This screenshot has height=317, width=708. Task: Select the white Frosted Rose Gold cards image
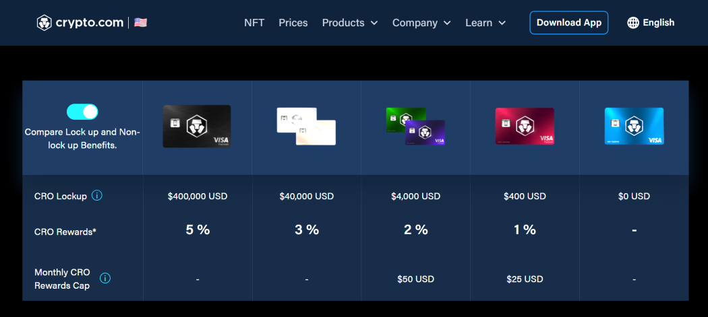click(306, 127)
